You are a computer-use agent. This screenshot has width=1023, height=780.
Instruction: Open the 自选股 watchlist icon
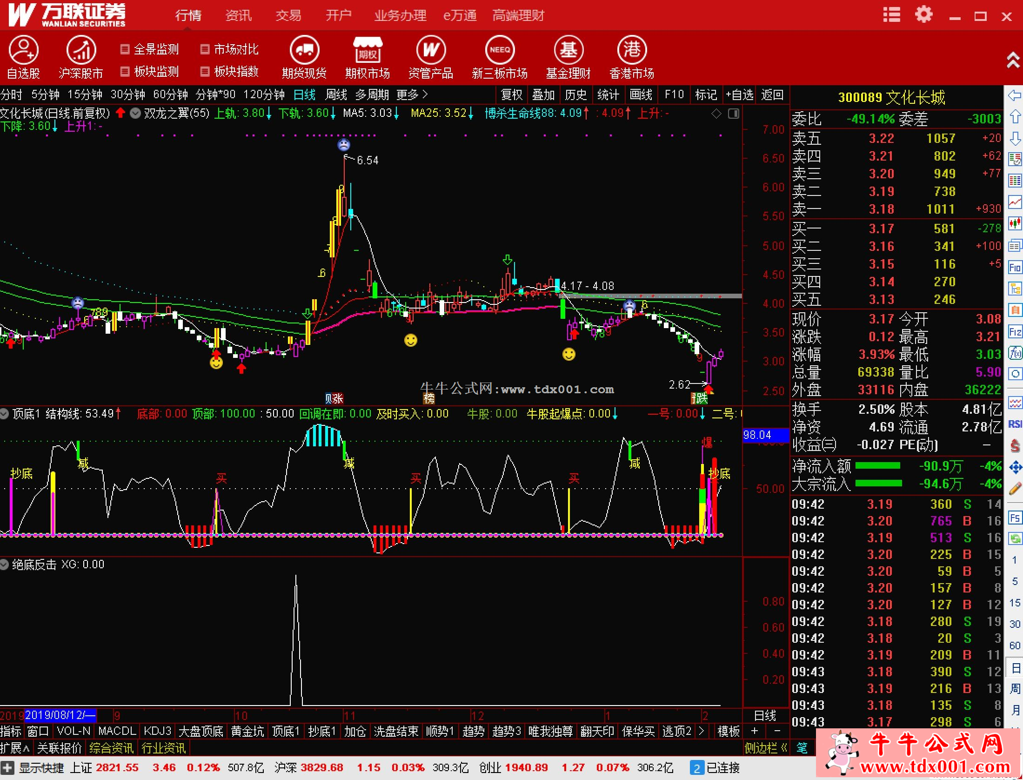click(23, 57)
